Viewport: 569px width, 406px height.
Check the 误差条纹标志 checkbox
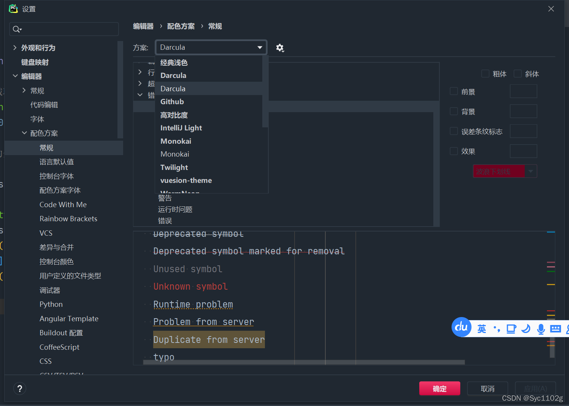pos(453,131)
